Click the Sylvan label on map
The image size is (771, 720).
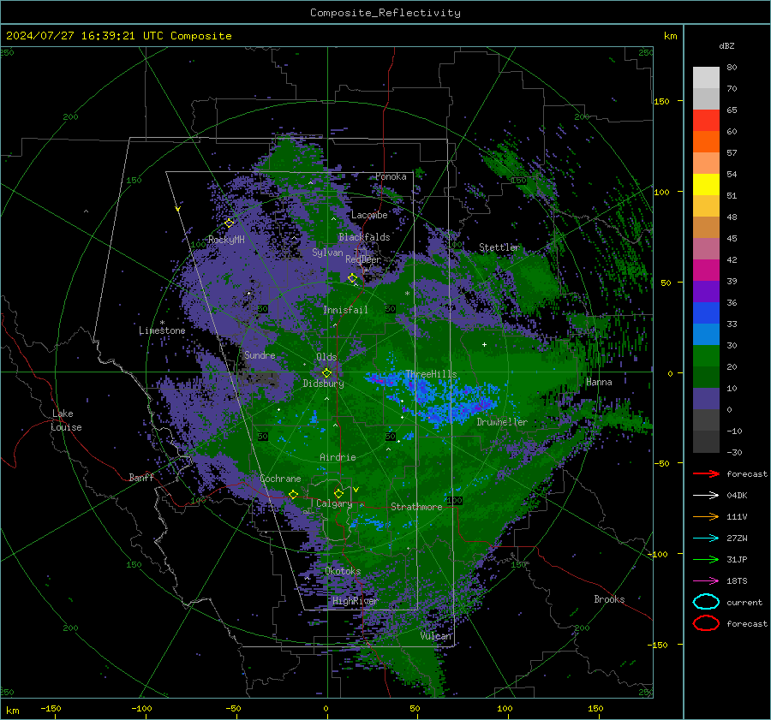327,253
